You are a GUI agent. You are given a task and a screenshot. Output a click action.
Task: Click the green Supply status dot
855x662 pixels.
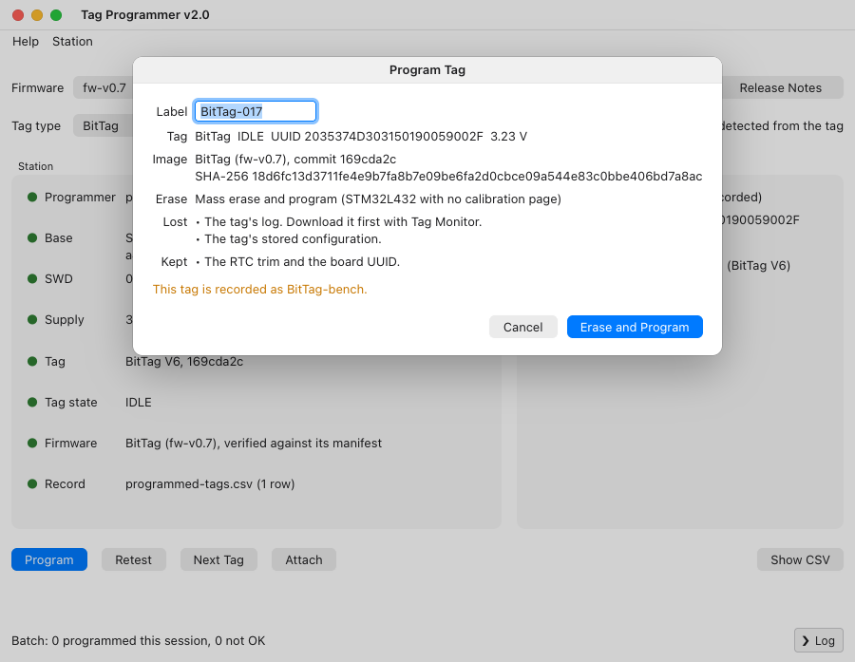[32, 319]
